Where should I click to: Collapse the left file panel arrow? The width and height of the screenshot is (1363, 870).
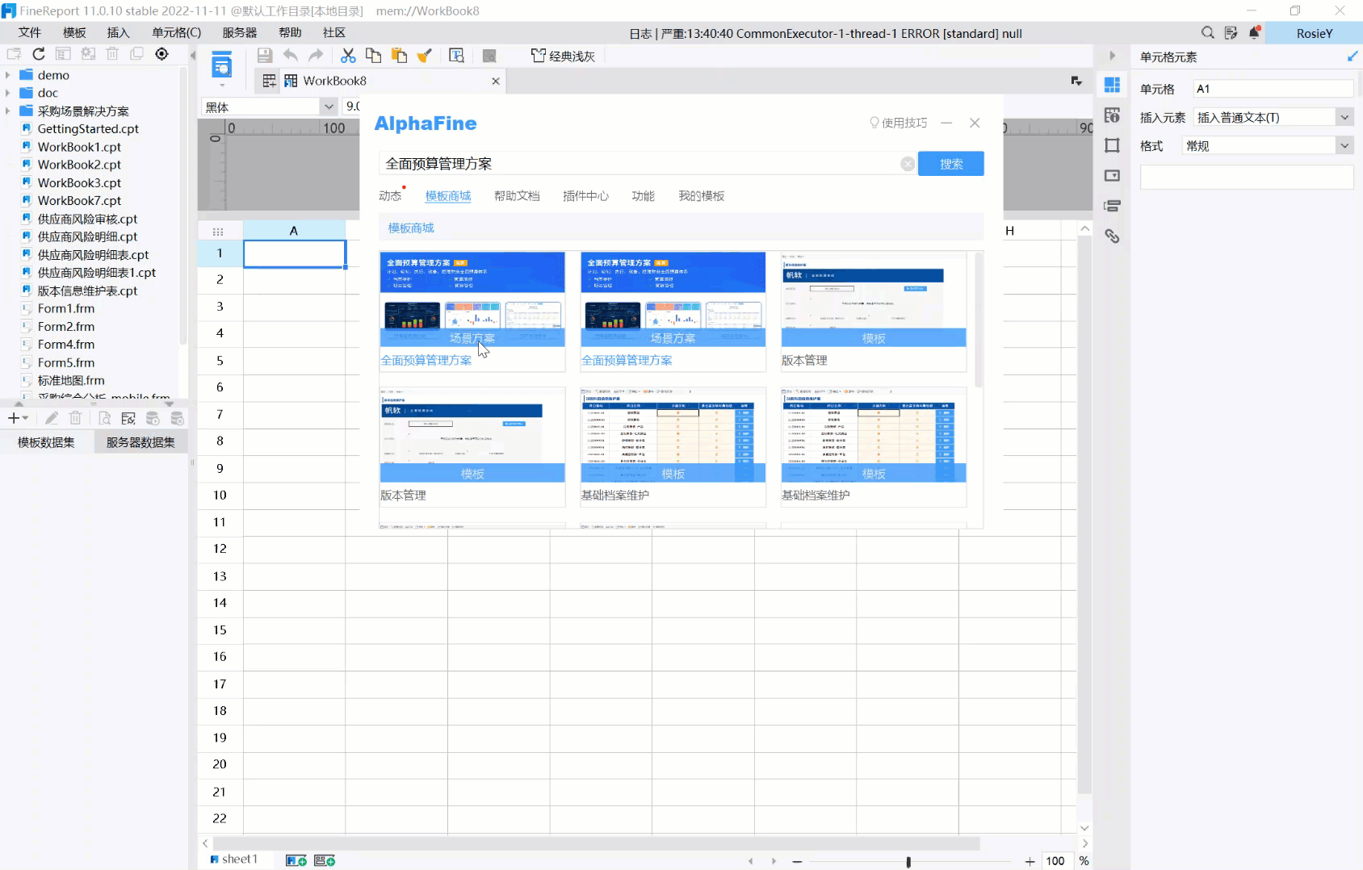pos(193,56)
